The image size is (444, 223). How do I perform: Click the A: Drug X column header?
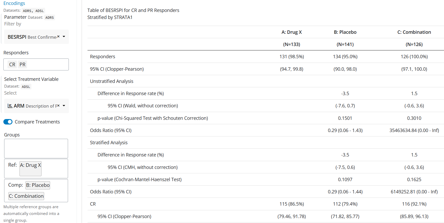click(x=292, y=32)
